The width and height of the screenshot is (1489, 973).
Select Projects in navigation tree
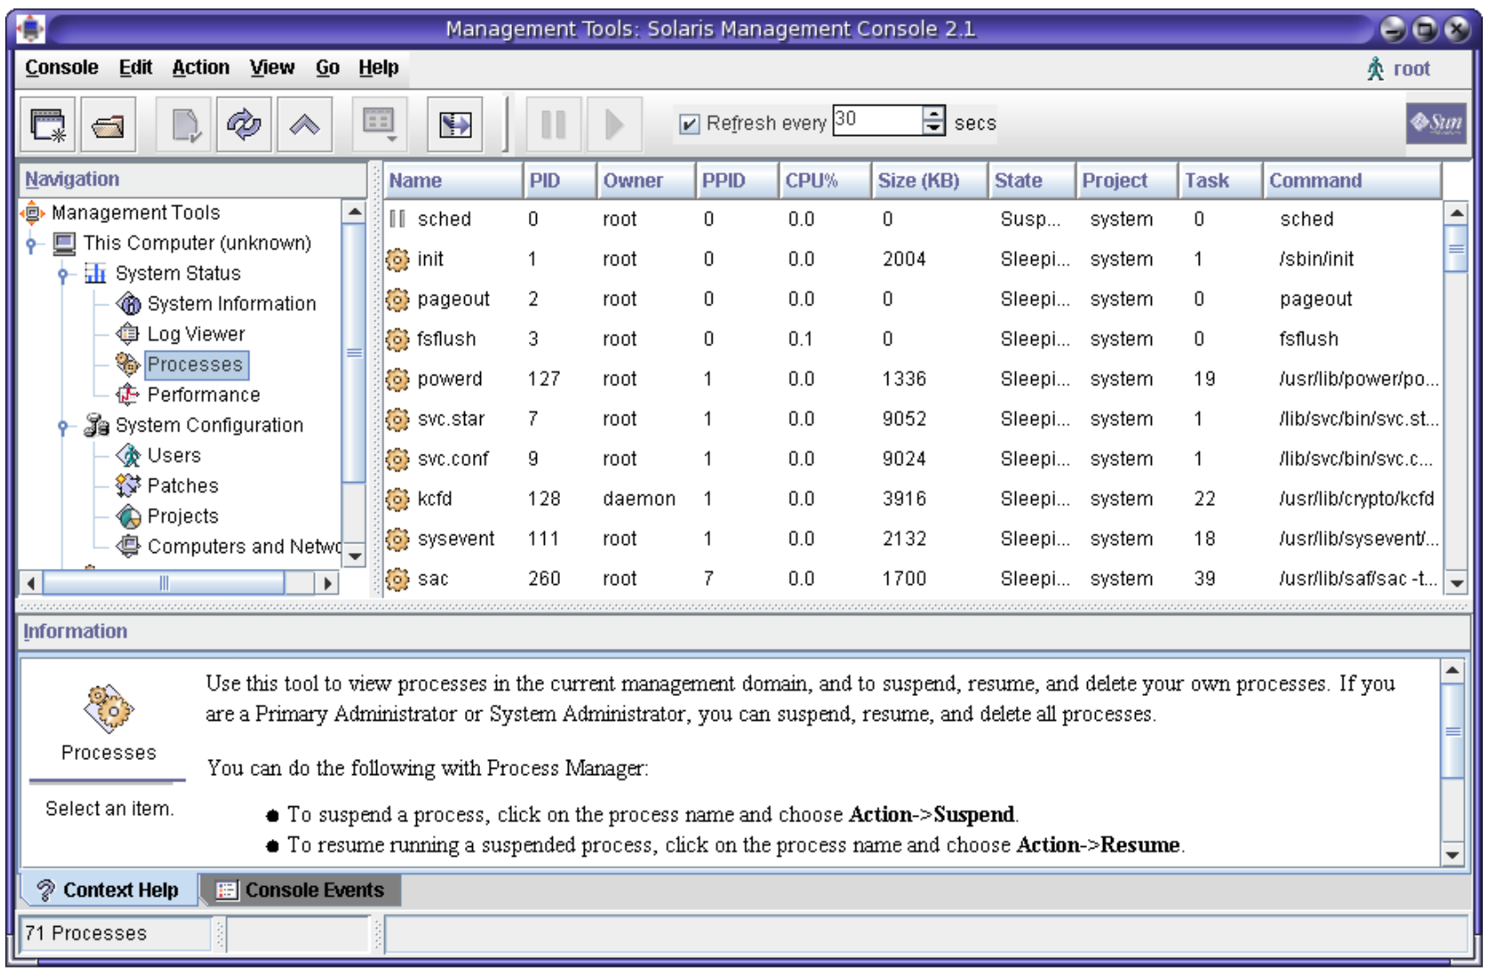coord(182,516)
